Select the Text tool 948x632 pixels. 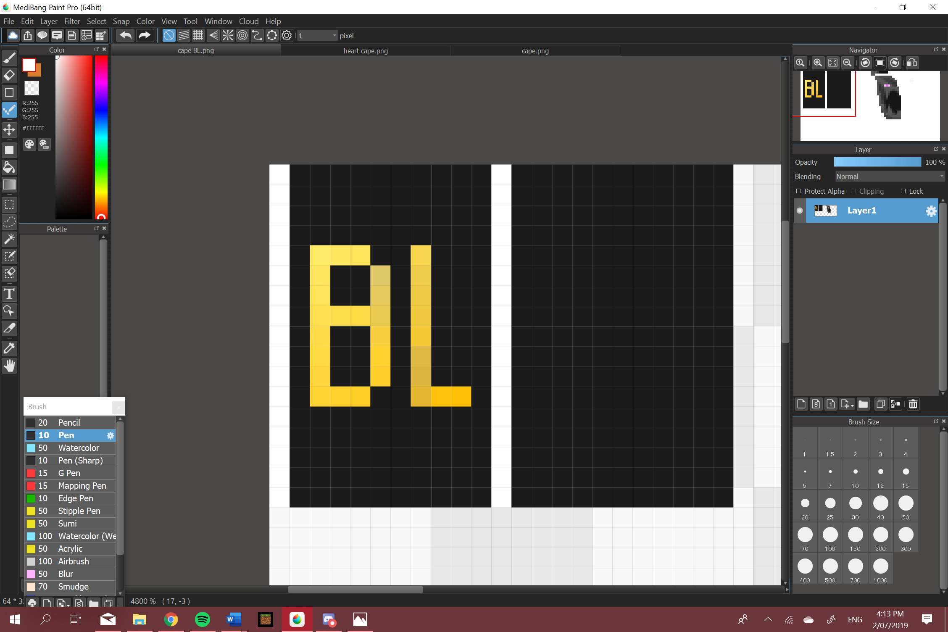[9, 293]
